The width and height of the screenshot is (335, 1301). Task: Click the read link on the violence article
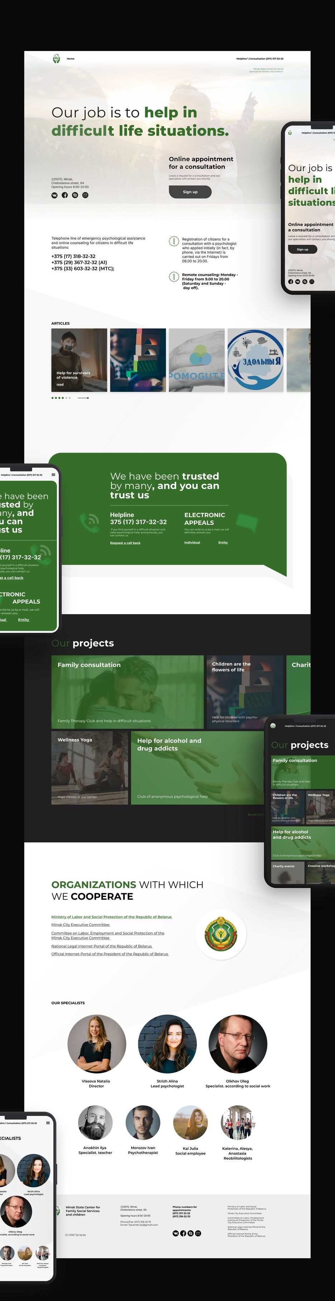click(60, 385)
